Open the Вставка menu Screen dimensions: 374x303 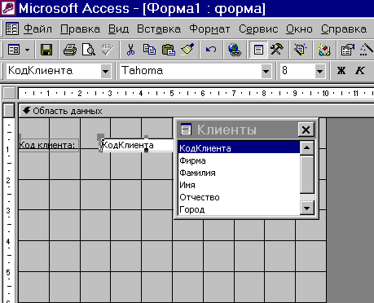tap(159, 29)
